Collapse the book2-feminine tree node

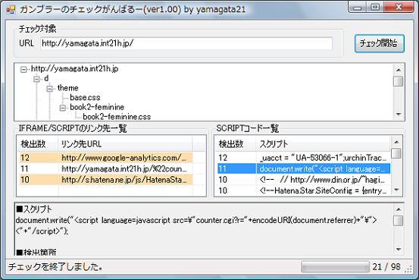point(63,109)
